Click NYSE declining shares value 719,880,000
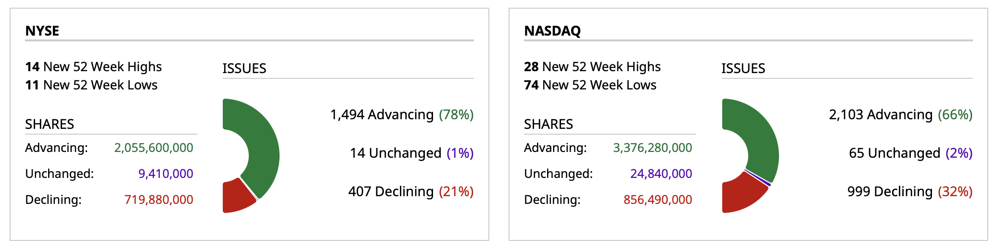Screen dimensions: 996x251 click(159, 200)
